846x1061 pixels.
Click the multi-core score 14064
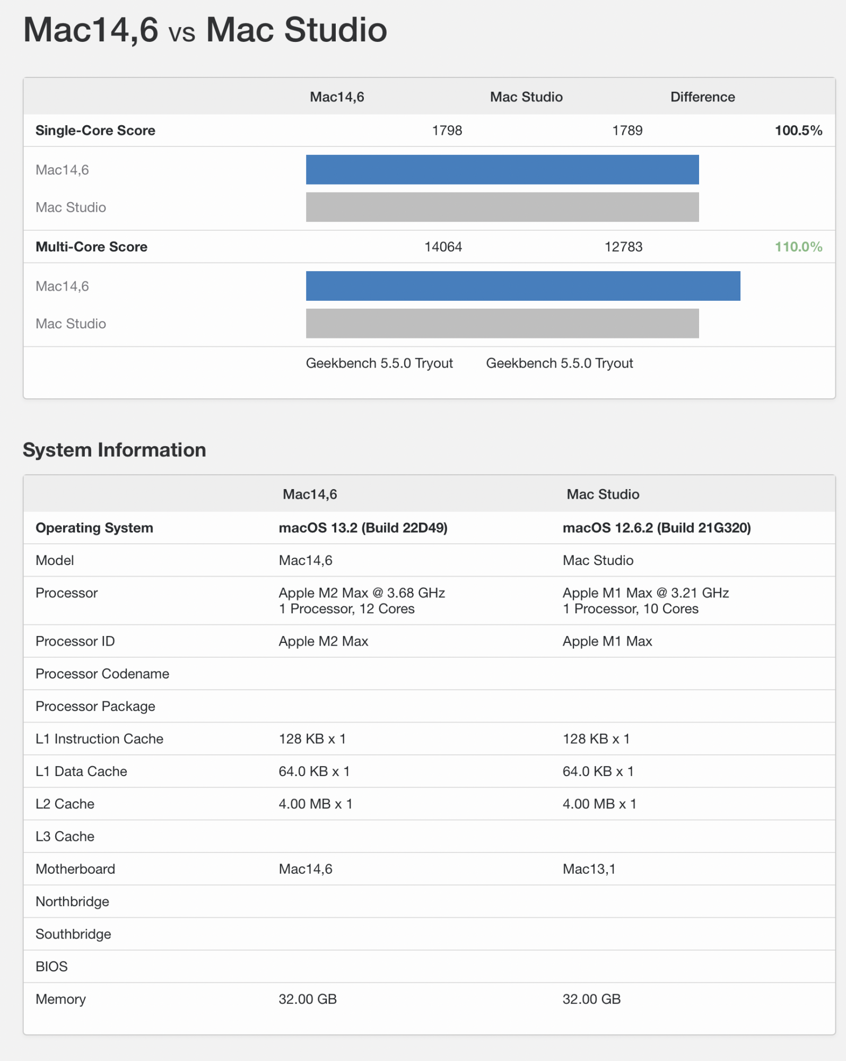point(443,247)
